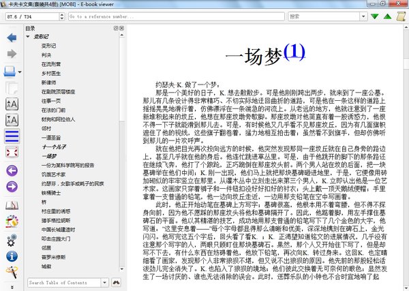
Task: Select 一道圣旨 chapter
Action: (x=51, y=138)
